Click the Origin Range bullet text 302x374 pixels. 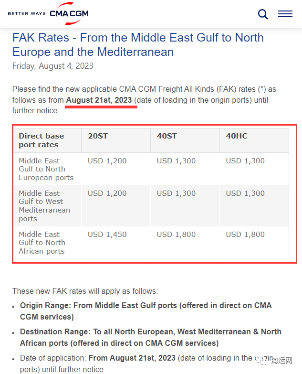[146, 311]
